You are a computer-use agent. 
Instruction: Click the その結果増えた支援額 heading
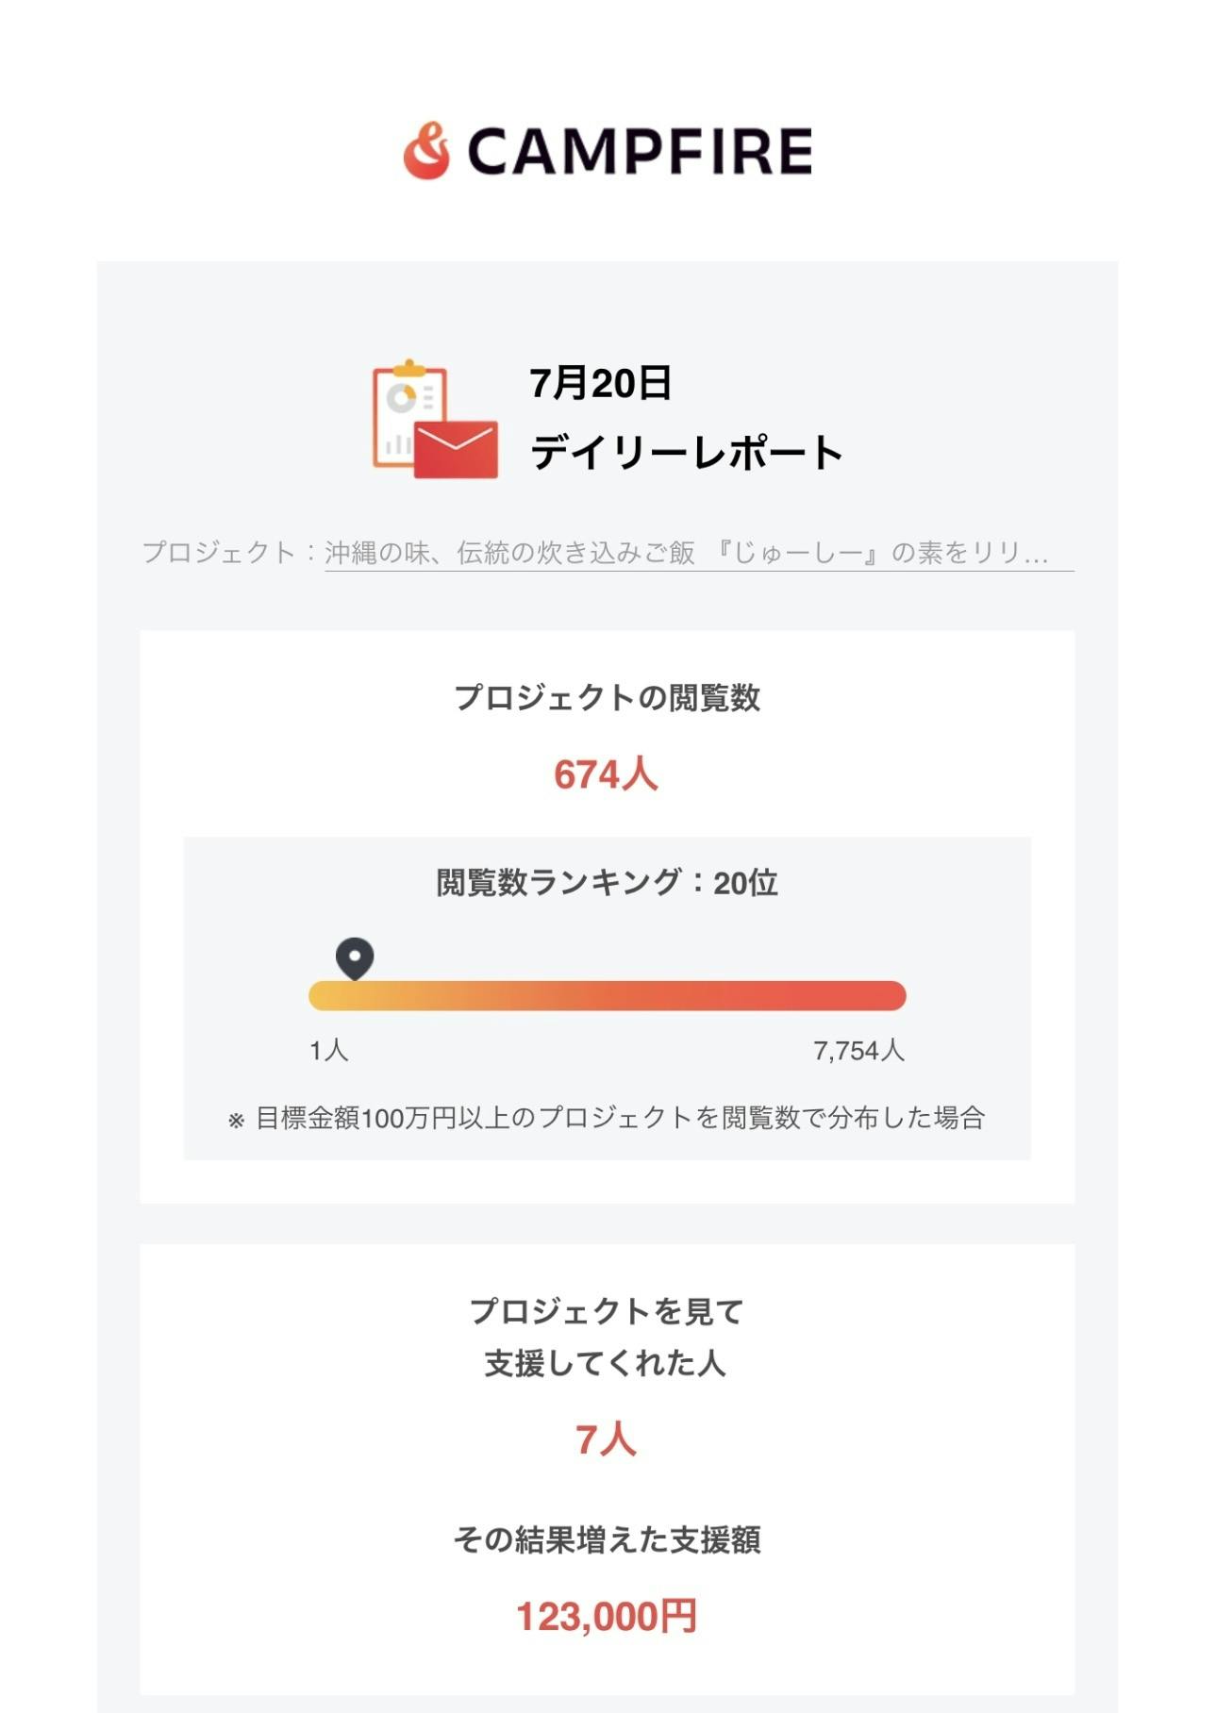pyautogui.click(x=607, y=1539)
